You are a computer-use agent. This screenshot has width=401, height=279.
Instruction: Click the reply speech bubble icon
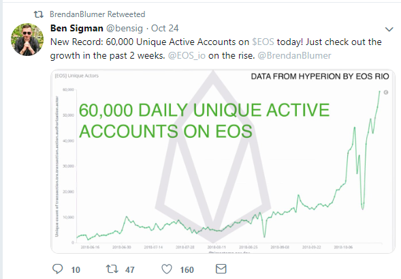pyautogui.click(x=58, y=269)
